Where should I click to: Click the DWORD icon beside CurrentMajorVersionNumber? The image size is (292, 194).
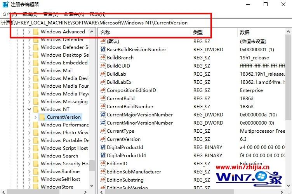(x=103, y=114)
